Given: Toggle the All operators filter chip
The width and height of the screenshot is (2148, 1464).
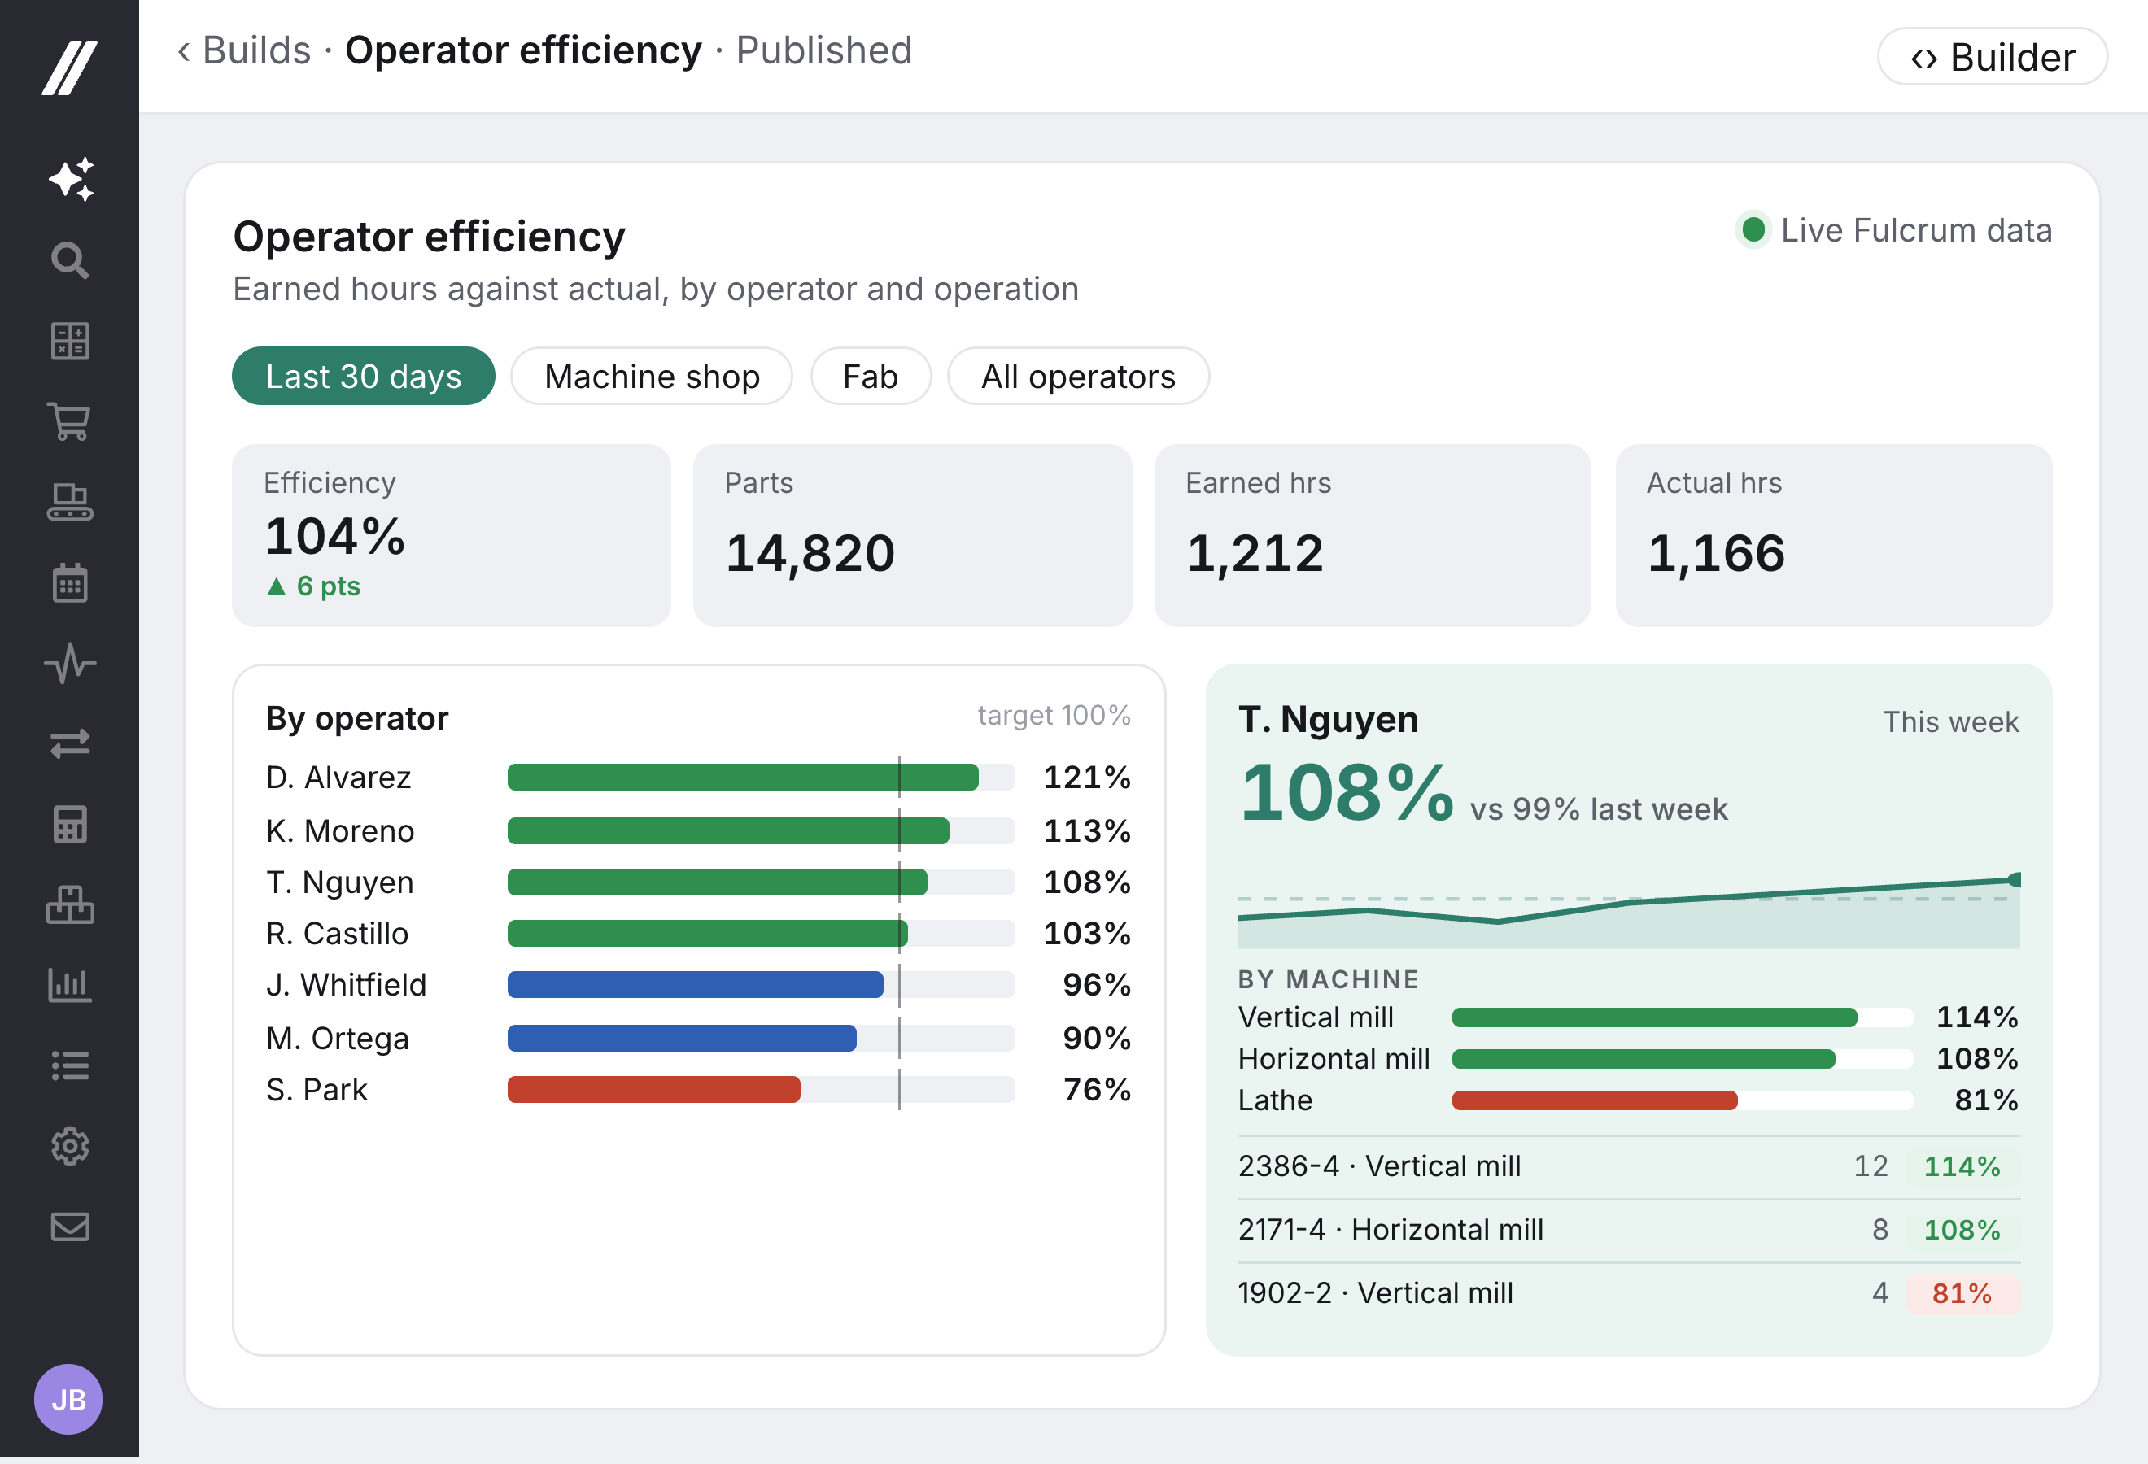Looking at the screenshot, I should coord(1078,376).
